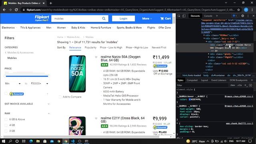Screen dimensions: 256x144
Task: Sort by Newest First
Action: (159, 48)
